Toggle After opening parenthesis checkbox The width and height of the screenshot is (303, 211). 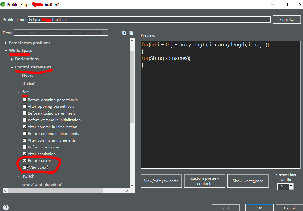tap(25, 107)
